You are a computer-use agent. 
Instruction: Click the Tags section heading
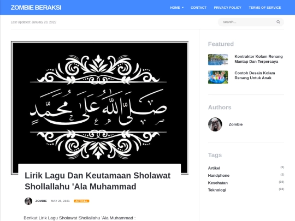click(x=215, y=155)
